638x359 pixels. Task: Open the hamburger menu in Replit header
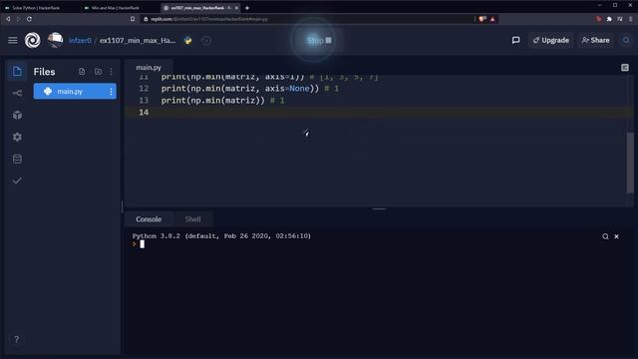point(13,40)
